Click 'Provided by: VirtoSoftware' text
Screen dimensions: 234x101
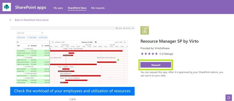point(155,48)
